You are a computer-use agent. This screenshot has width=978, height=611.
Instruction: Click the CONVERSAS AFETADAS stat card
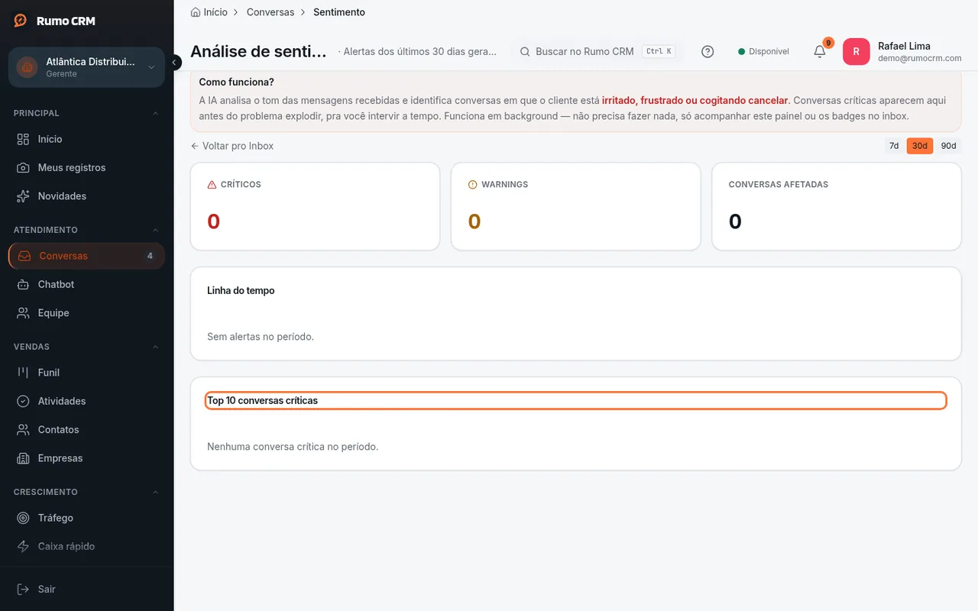tap(837, 206)
